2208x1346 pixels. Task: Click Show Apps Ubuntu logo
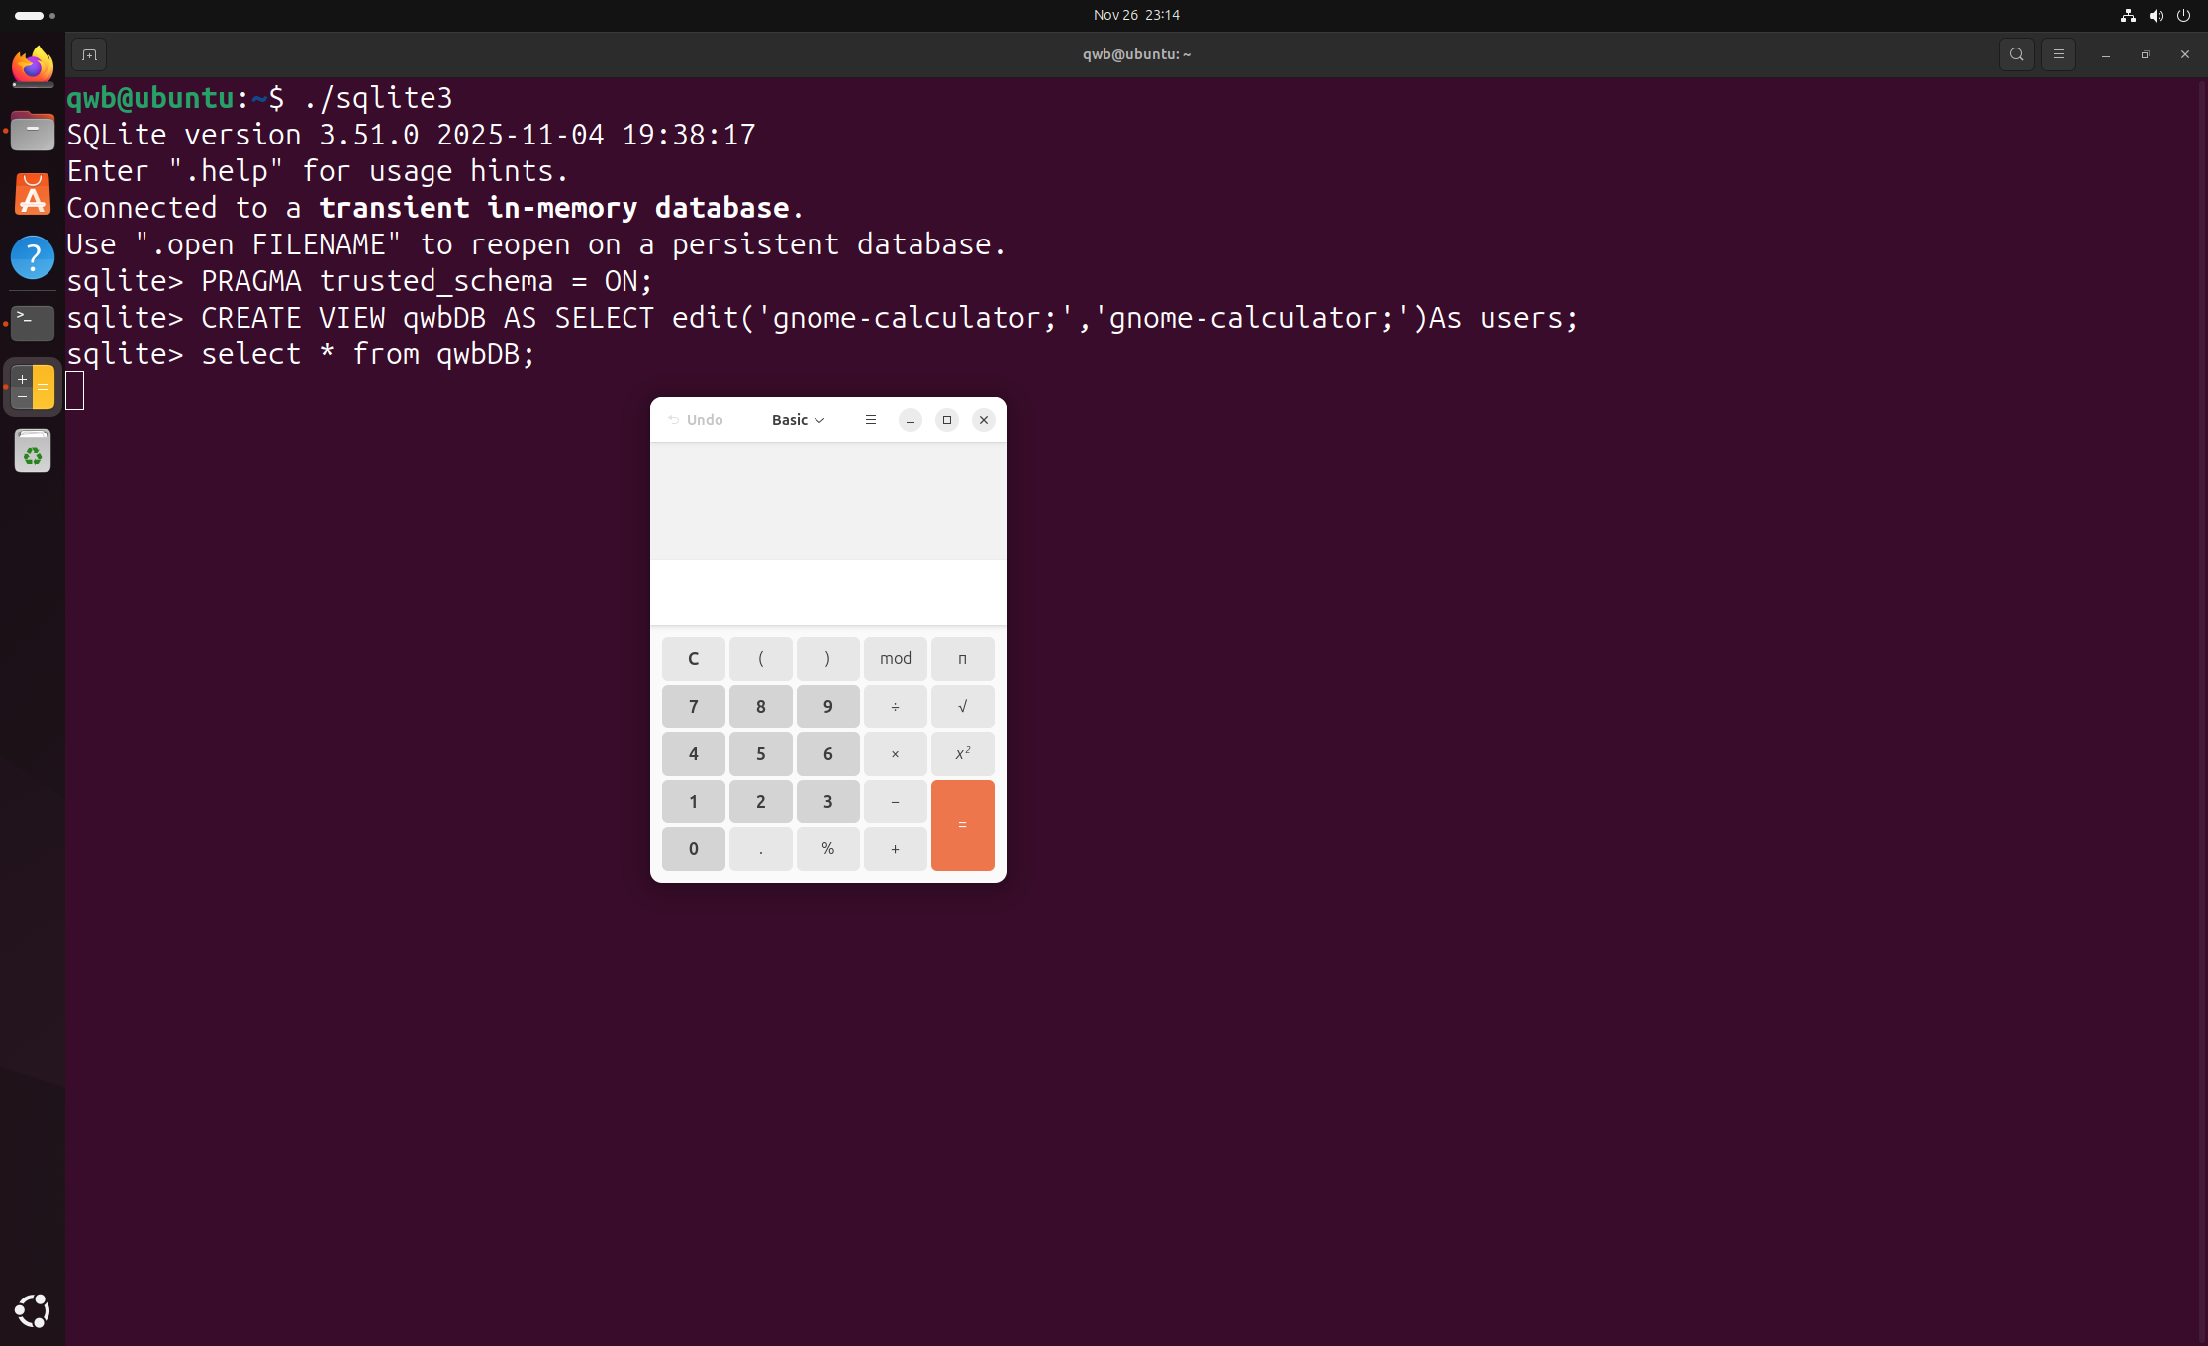[x=33, y=1310]
